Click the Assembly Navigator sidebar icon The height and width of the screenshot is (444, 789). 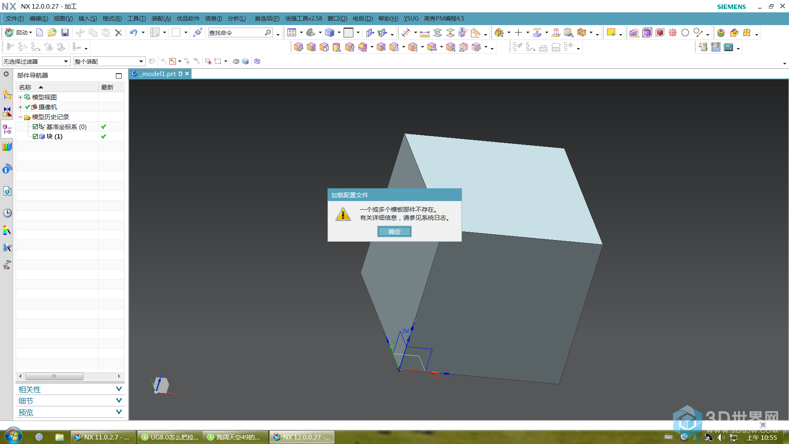pos(7,95)
